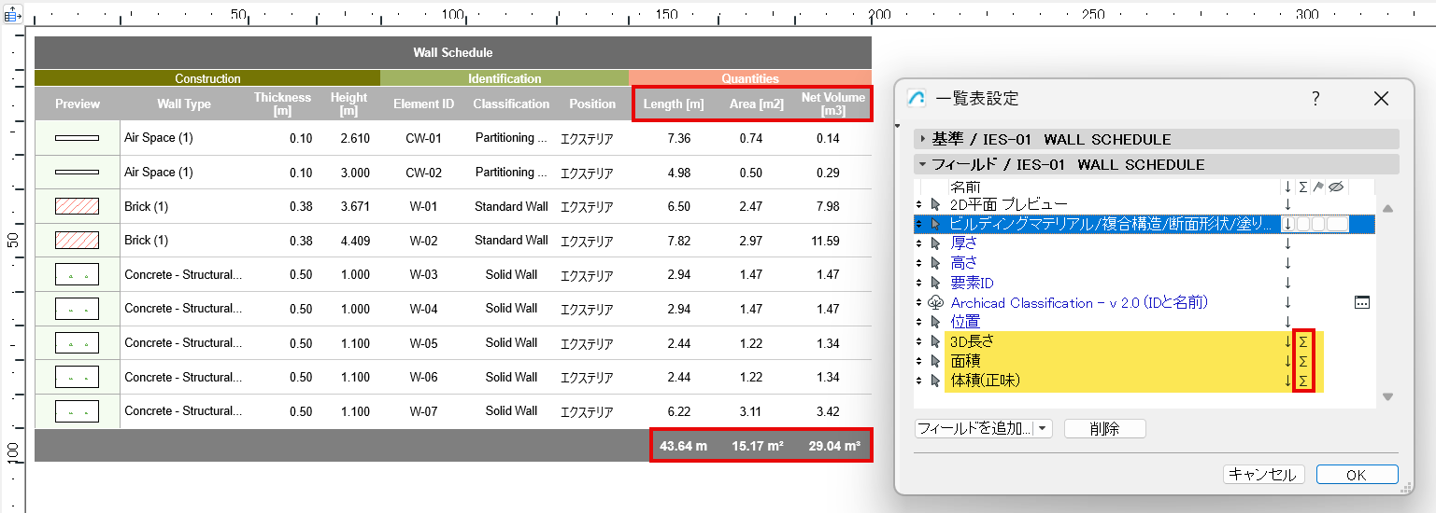Image resolution: width=1436 pixels, height=513 pixels.
Task: Click the sum icon for 3D長さ field
Action: tap(1303, 342)
